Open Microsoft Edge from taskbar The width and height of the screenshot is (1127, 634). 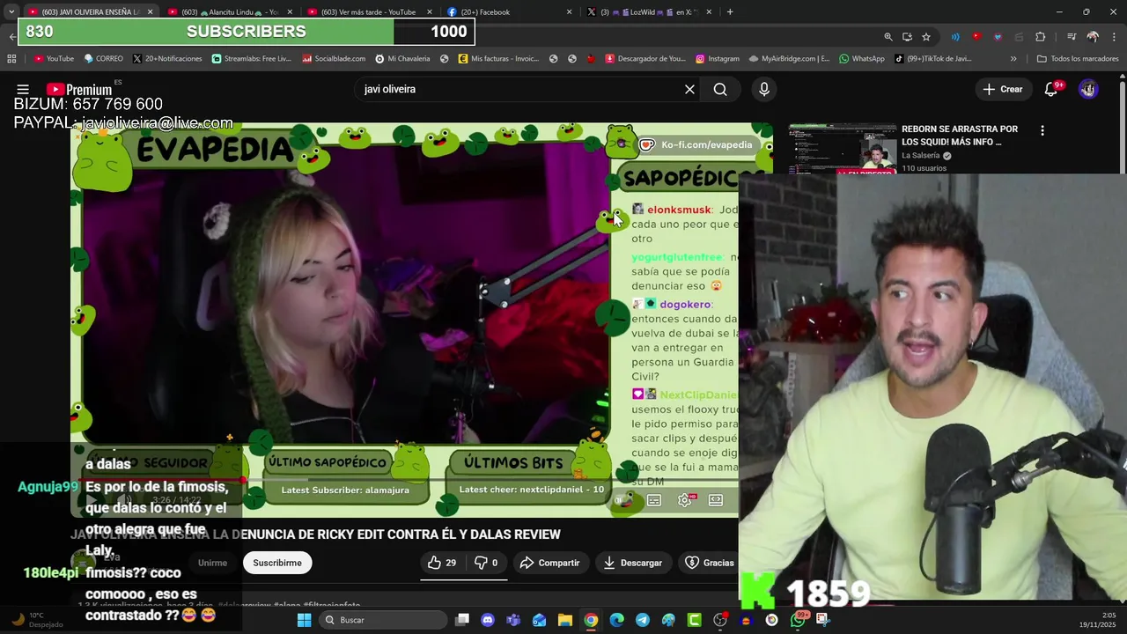click(x=616, y=620)
